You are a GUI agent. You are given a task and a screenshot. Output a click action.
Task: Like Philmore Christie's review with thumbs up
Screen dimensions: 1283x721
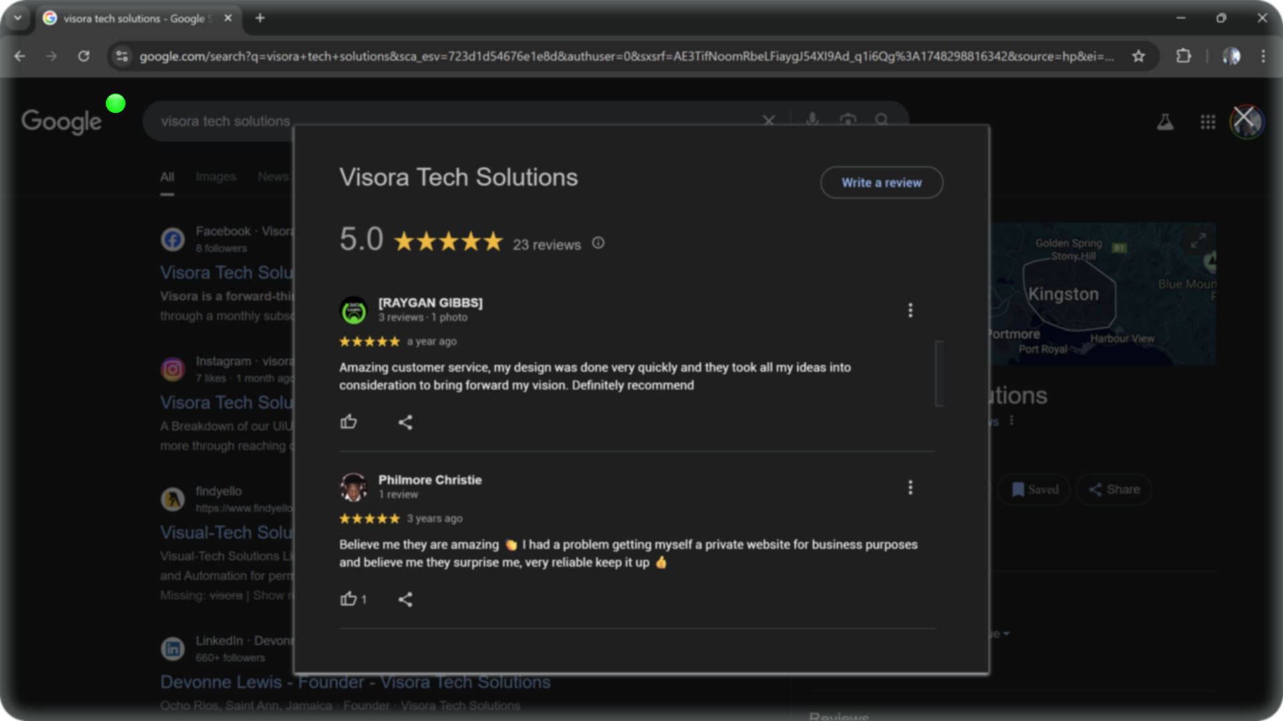coord(348,599)
